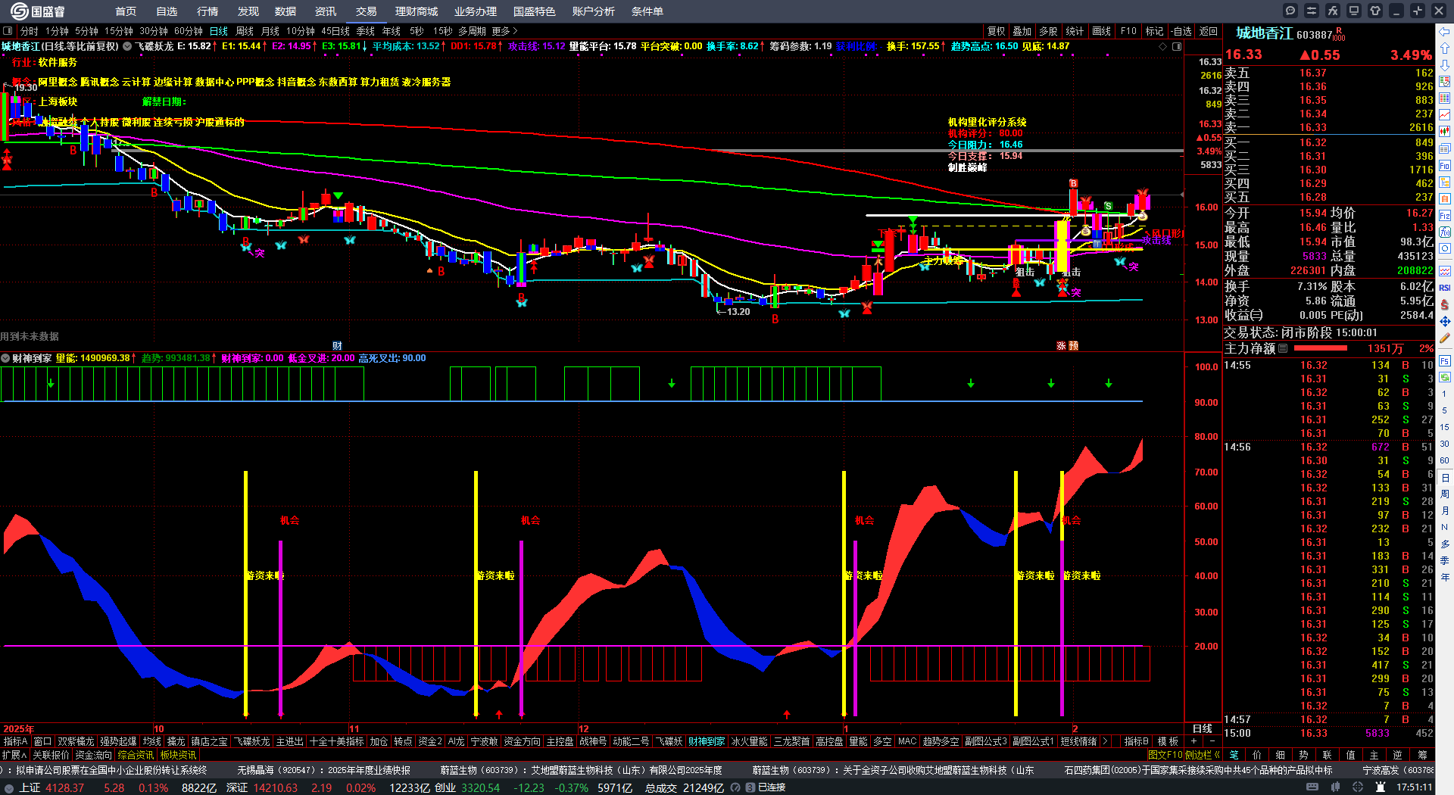Click the down arrow in right sidebar

click(x=1445, y=65)
